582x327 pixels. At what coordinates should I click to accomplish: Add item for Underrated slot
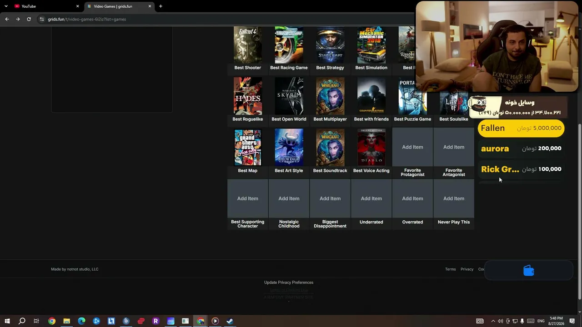[x=371, y=198]
